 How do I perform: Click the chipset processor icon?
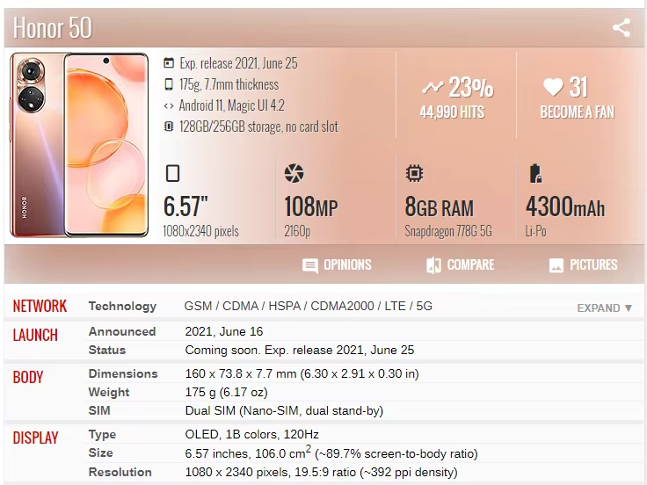[x=414, y=173]
